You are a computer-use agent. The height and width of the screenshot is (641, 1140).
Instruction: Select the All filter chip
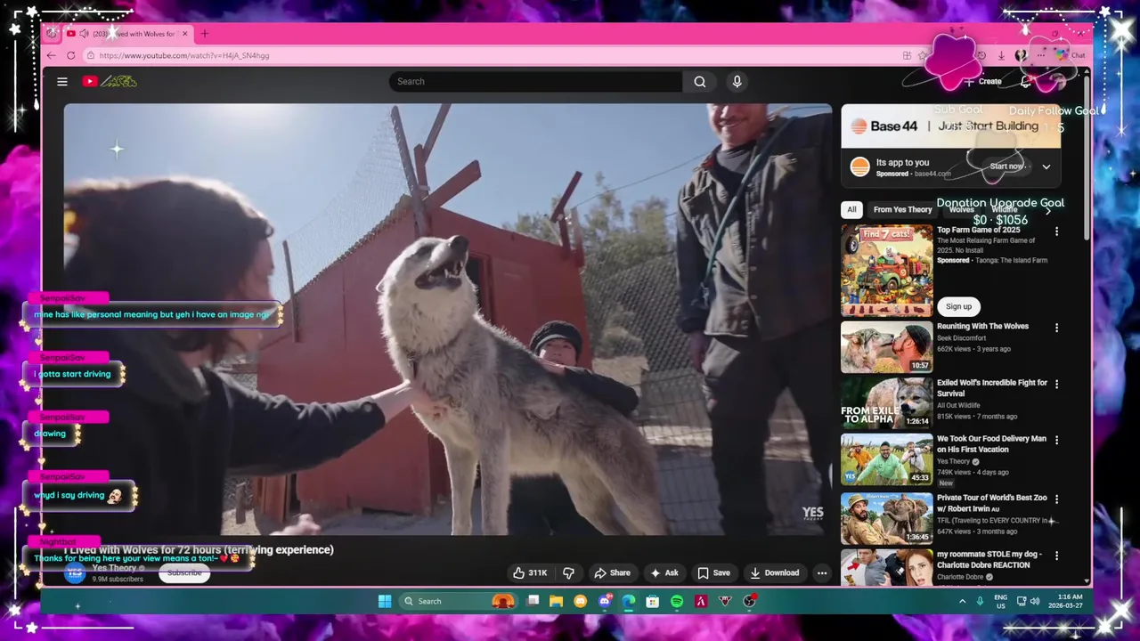coord(851,209)
